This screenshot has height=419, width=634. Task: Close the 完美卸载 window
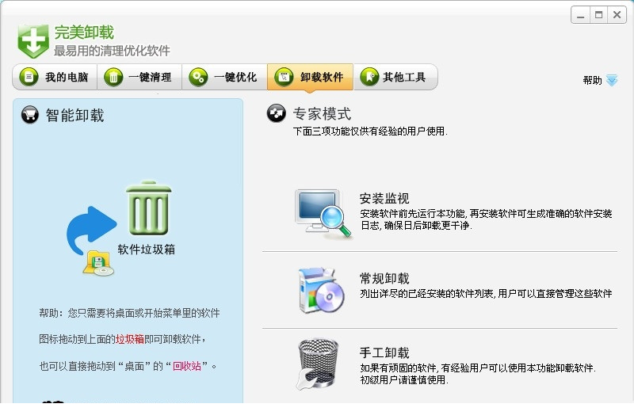617,15
